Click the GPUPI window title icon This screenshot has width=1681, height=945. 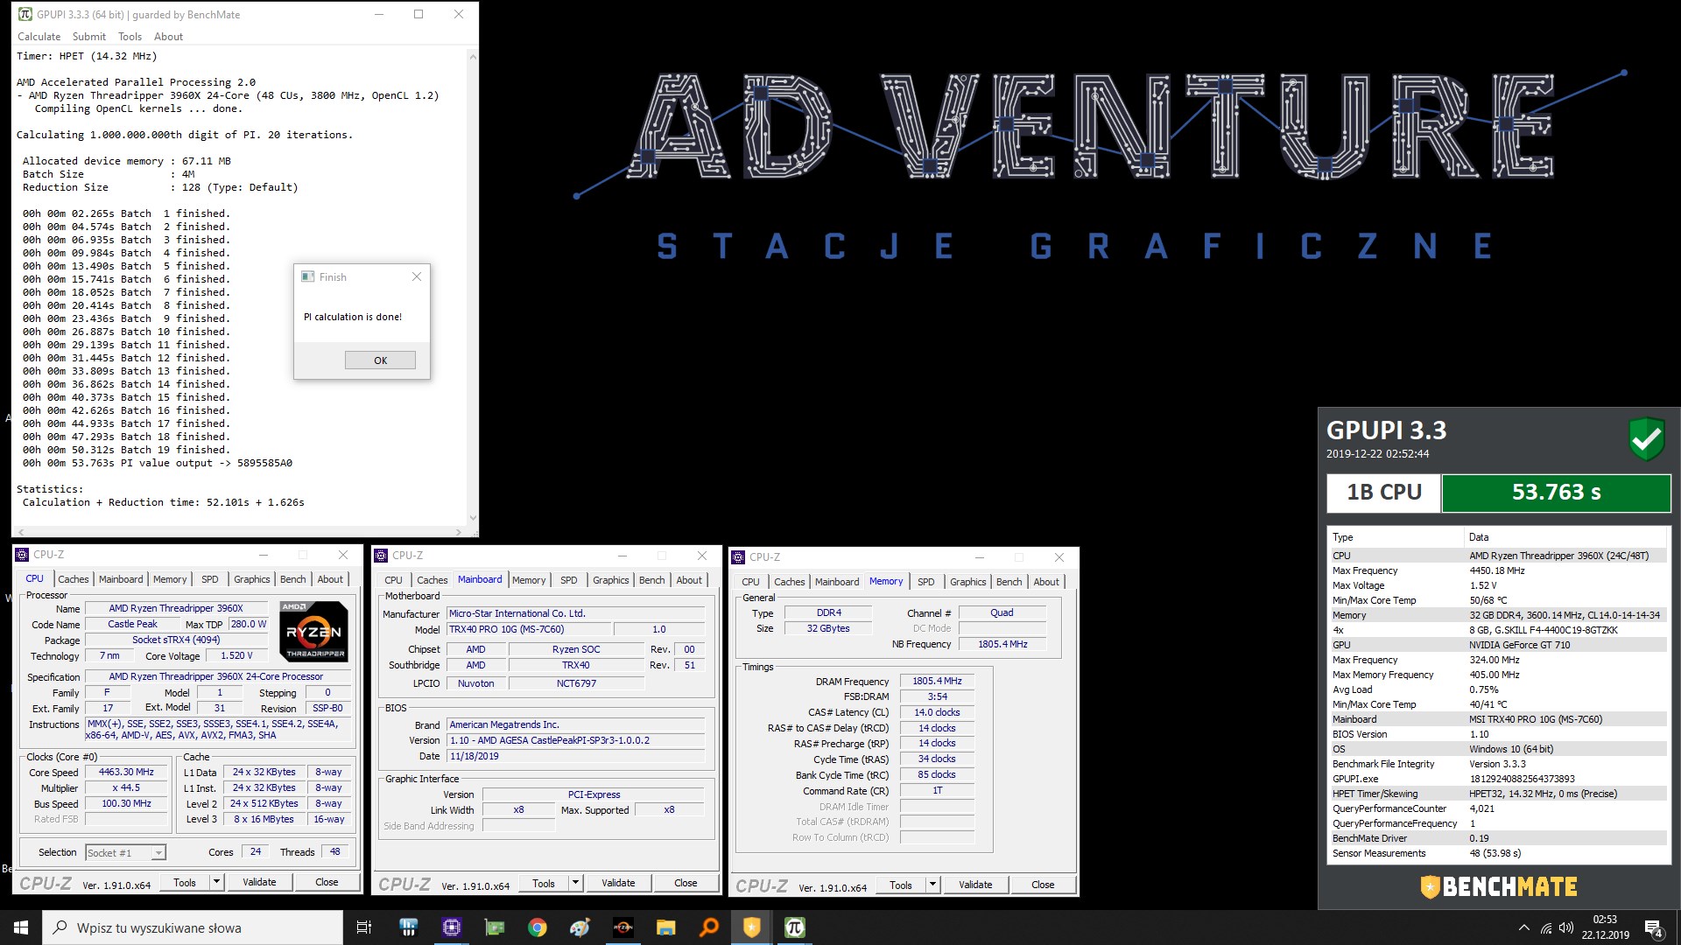click(x=25, y=14)
